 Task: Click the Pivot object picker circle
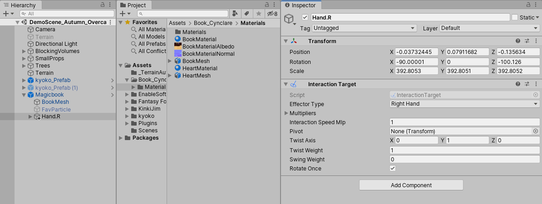pyautogui.click(x=536, y=131)
